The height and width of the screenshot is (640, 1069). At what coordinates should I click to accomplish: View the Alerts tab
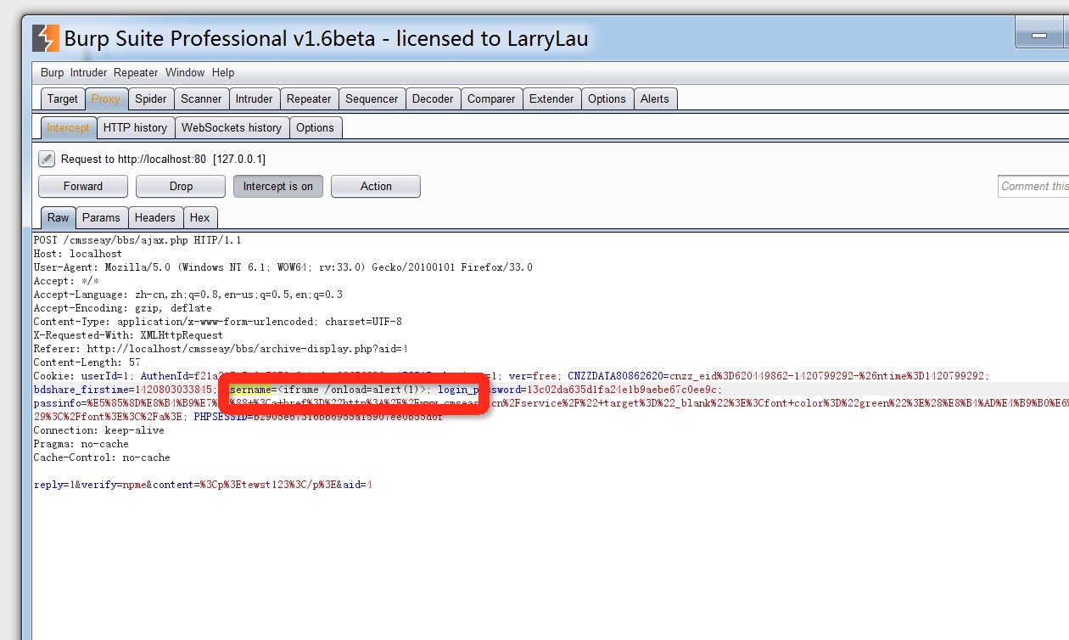(x=655, y=98)
